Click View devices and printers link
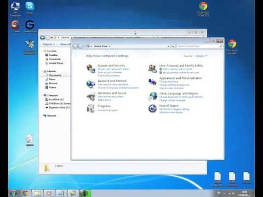The image size is (263, 197). (x=111, y=96)
